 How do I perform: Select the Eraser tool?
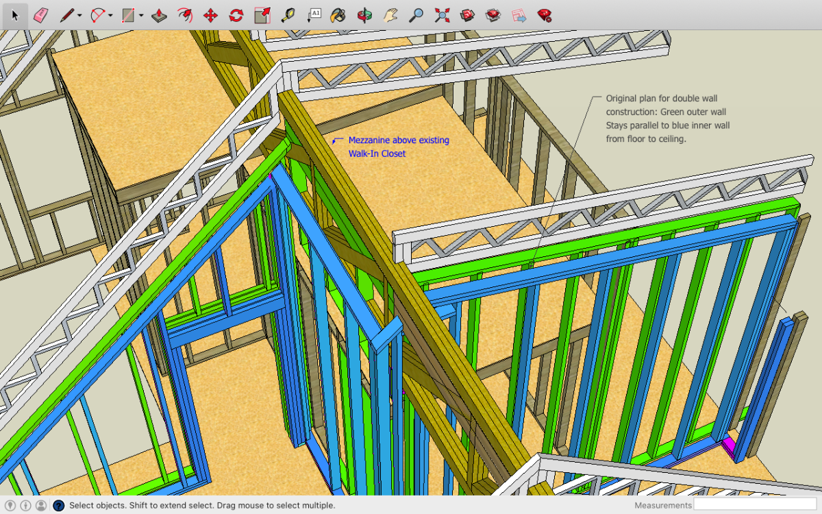point(40,15)
